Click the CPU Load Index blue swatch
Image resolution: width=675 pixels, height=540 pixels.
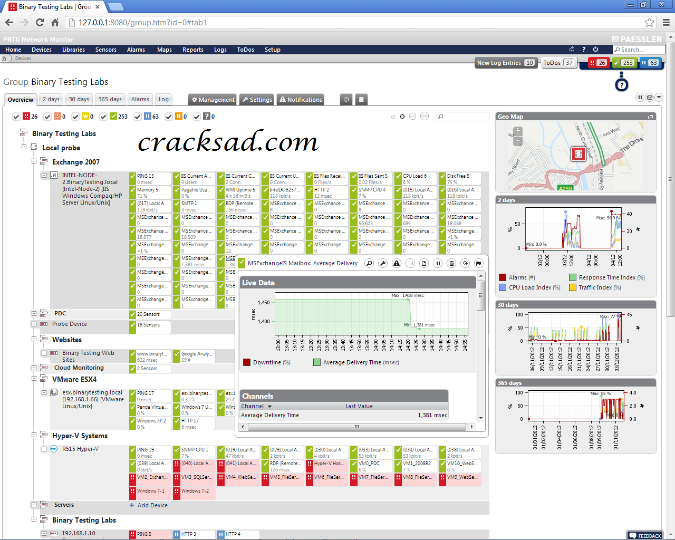tap(503, 287)
